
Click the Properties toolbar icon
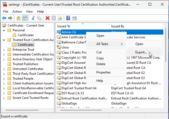(x=54, y=18)
